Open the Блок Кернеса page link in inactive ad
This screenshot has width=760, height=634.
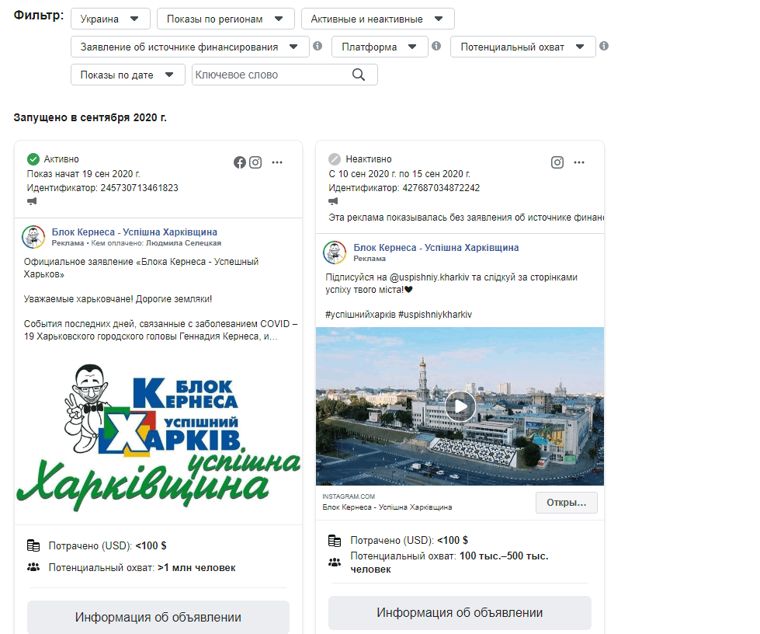coord(436,247)
